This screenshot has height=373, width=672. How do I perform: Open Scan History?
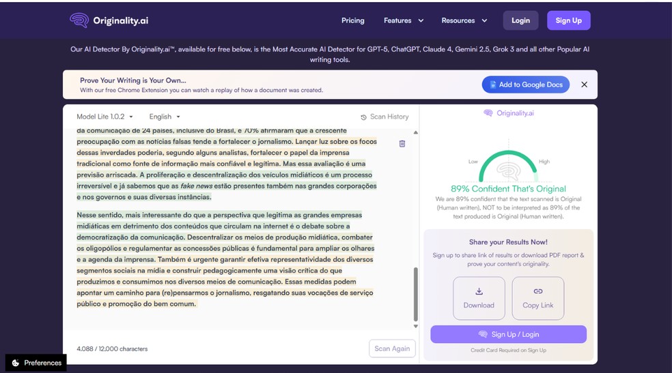pyautogui.click(x=384, y=117)
